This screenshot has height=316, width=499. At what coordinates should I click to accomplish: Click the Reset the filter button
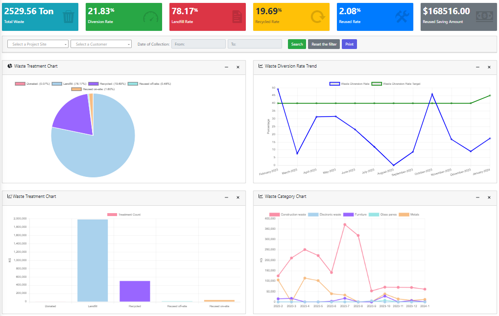323,44
